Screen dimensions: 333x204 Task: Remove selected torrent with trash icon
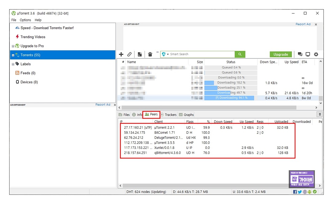(x=150, y=54)
